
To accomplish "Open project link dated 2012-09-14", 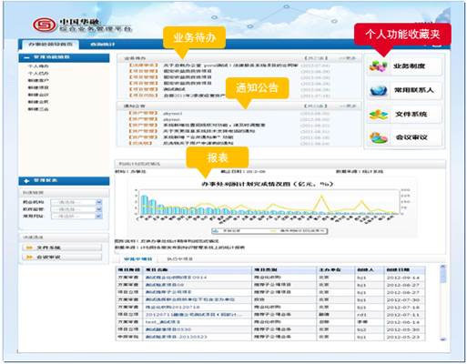I will (176, 278).
